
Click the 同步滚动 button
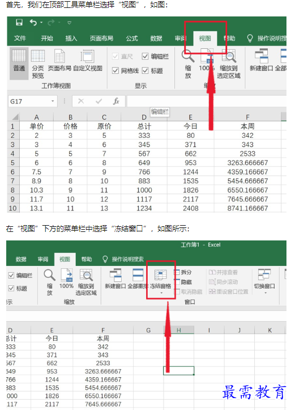point(223,282)
